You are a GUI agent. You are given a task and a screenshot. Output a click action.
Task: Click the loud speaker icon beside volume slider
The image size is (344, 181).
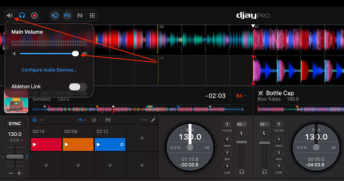click(84, 54)
